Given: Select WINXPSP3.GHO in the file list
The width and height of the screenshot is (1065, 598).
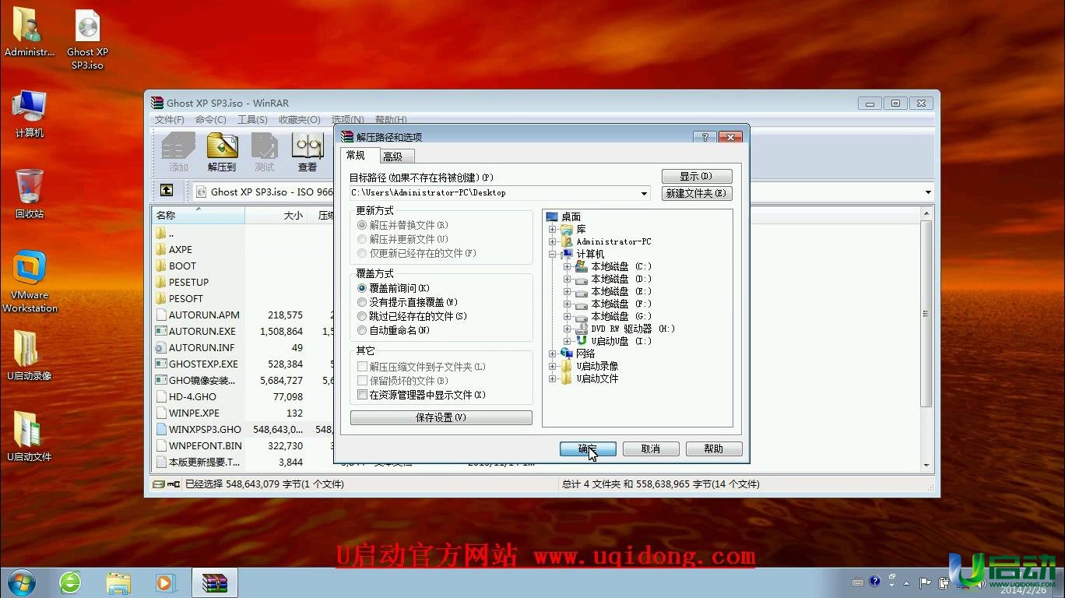Looking at the screenshot, I should [199, 430].
